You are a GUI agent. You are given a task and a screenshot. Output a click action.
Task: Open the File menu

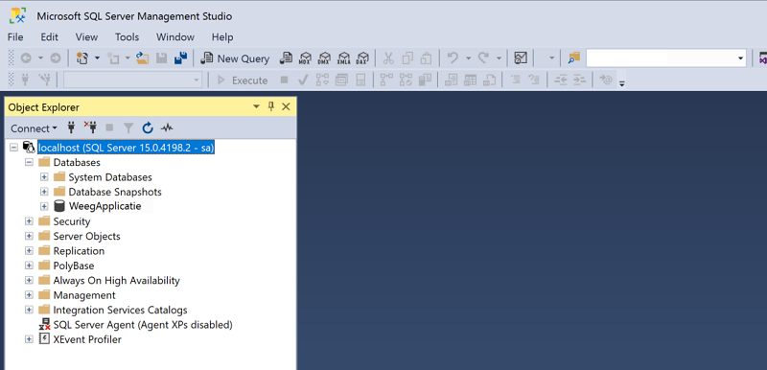click(15, 37)
